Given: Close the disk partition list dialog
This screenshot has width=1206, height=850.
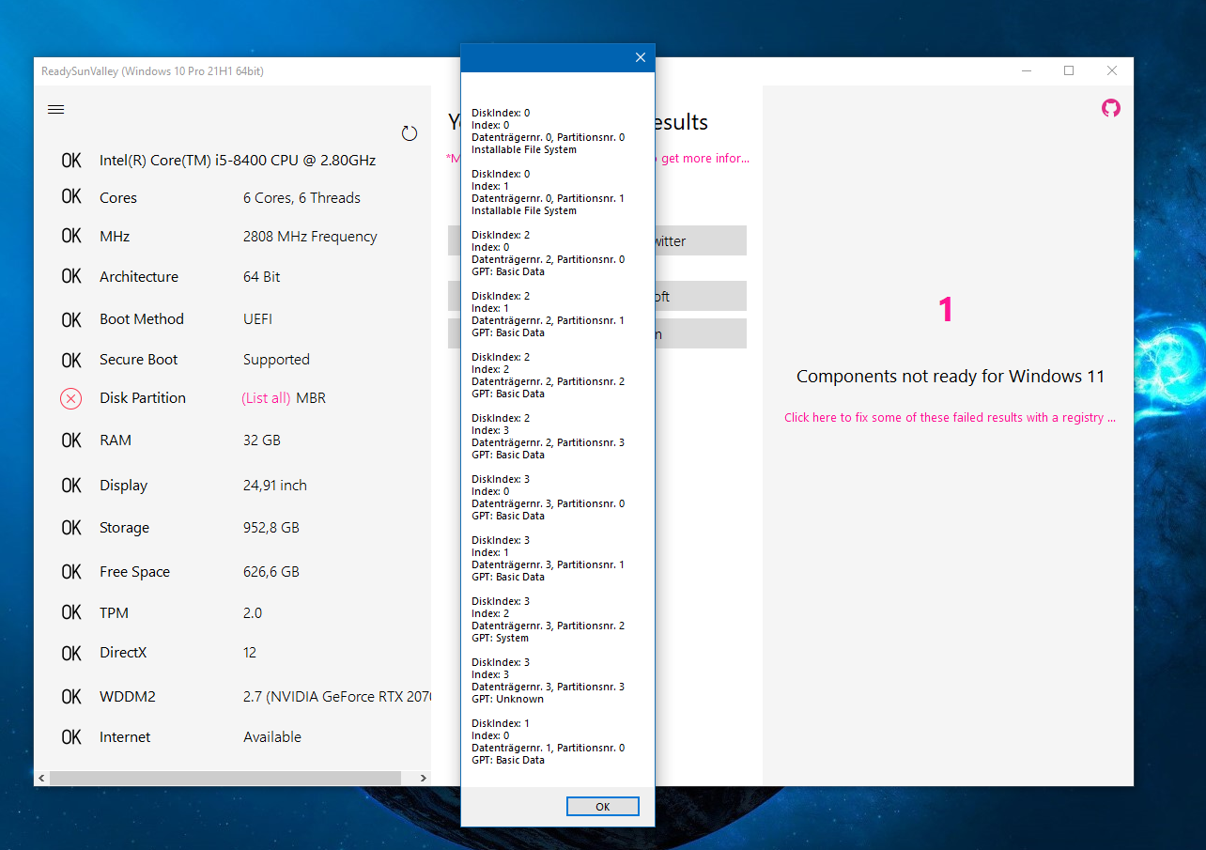Looking at the screenshot, I should pos(640,57).
